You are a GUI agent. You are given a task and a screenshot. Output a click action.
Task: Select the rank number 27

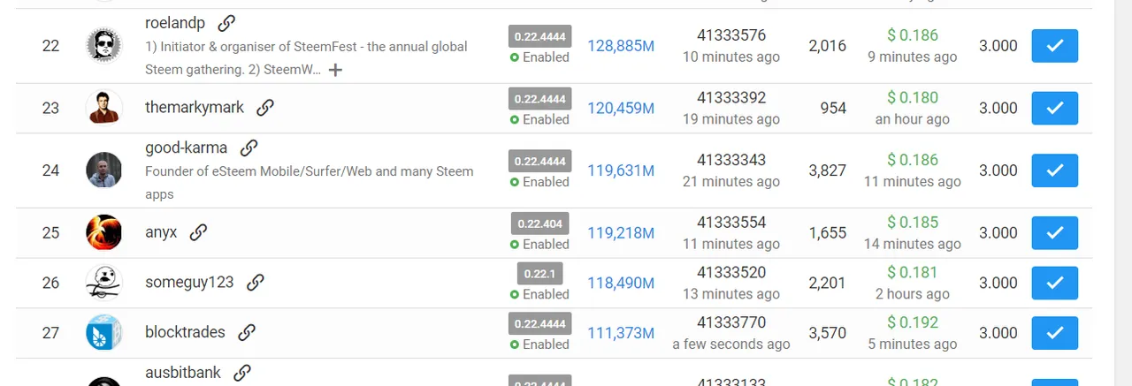(50, 333)
